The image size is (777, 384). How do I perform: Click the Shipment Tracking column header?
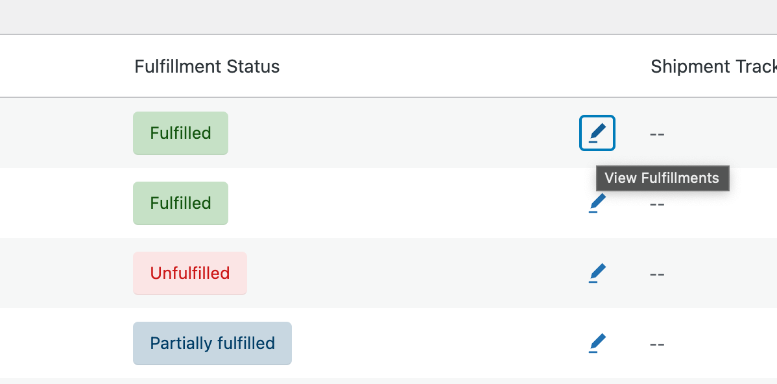713,66
